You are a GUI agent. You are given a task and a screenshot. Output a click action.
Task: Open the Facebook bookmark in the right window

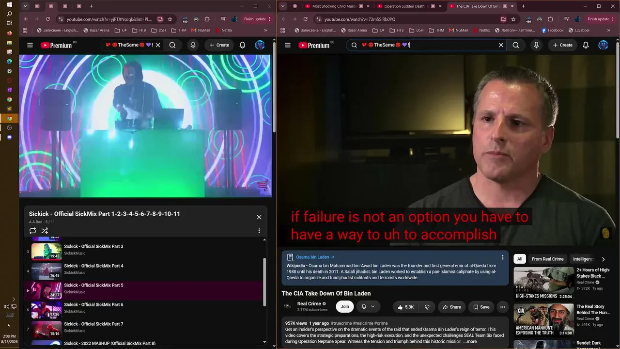(553, 30)
